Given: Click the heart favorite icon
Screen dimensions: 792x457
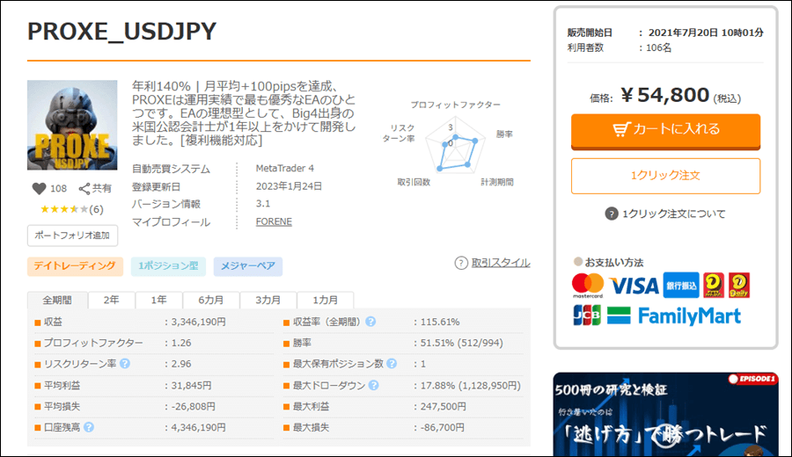Looking at the screenshot, I should pyautogui.click(x=39, y=188).
